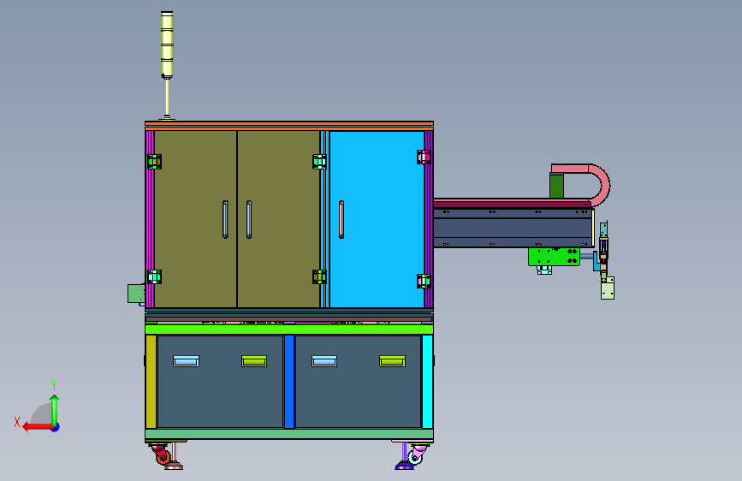
Task: Select the yellow lower-left frame post
Action: point(151,382)
